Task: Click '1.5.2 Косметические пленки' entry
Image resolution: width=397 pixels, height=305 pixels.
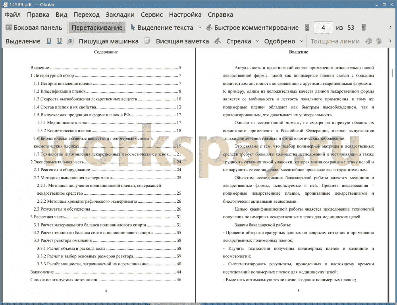Action: click(109, 130)
